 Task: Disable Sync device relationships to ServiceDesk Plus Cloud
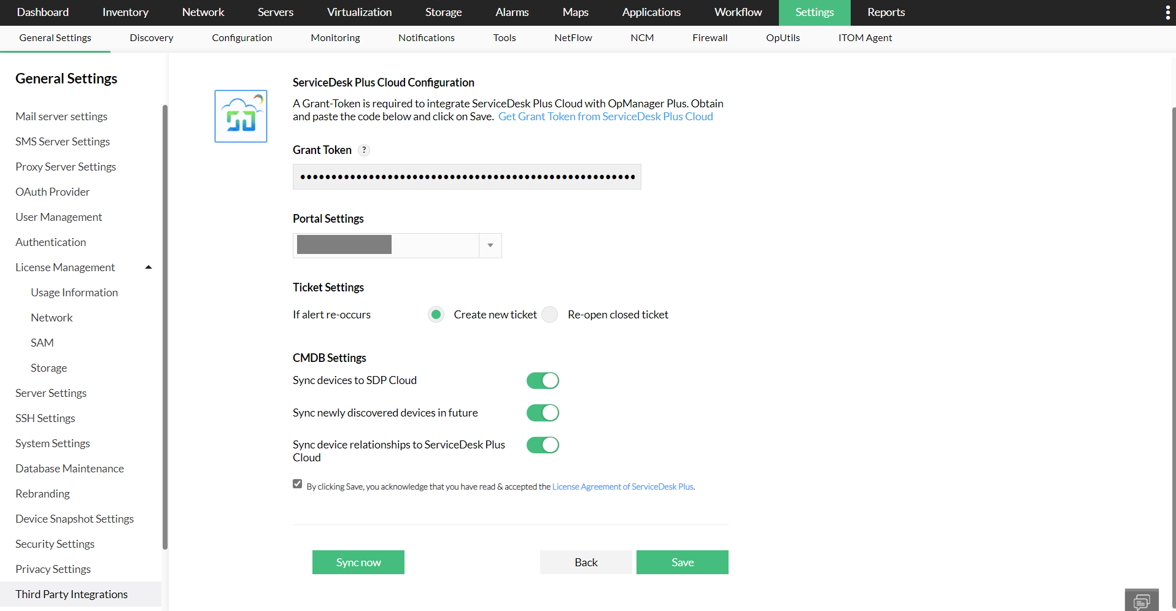tap(543, 445)
